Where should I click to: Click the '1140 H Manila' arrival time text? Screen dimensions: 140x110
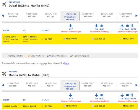30,37
